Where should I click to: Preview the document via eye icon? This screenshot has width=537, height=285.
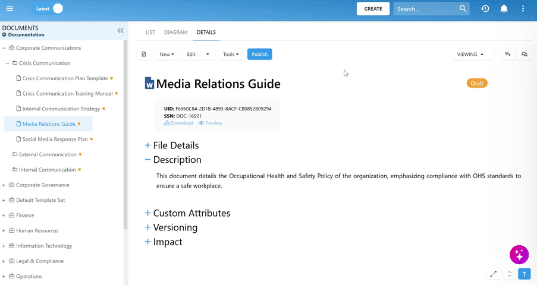tap(211, 123)
